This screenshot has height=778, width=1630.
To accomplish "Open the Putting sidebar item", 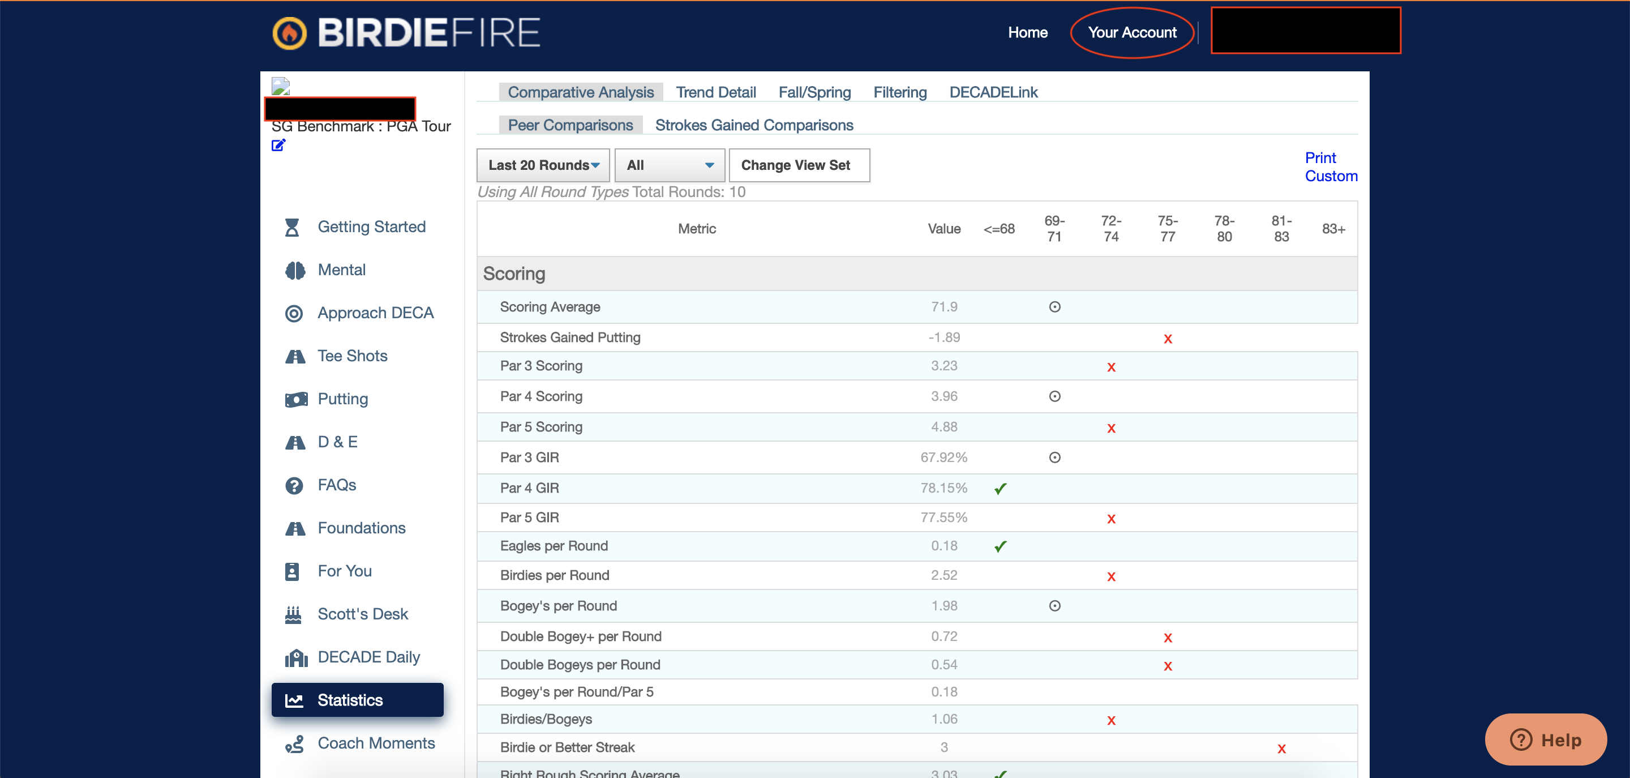I will (x=357, y=399).
